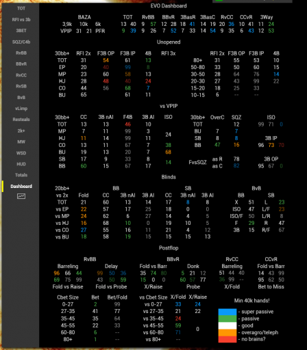Image resolution: width=307 pixels, height=350 pixels.
Task: Open the 3BET sidebar tab
Action: pyautogui.click(x=21, y=31)
